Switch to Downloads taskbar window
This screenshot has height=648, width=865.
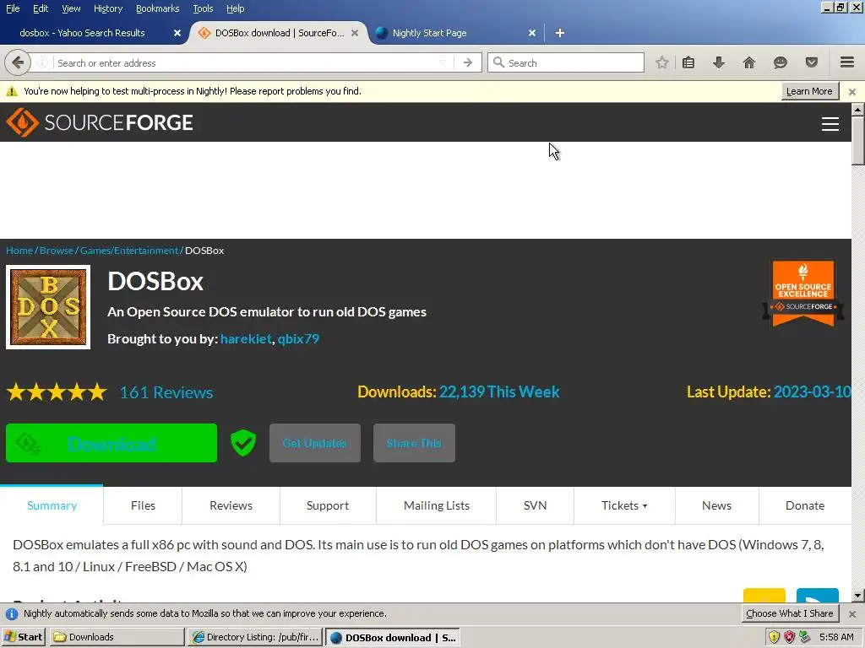[117, 637]
